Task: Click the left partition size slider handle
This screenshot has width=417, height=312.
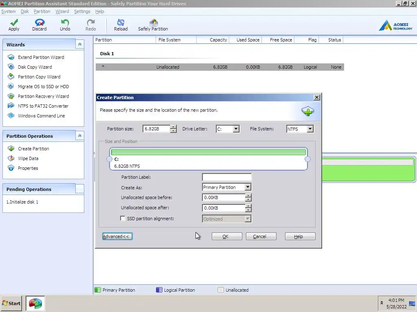Action: point(109,159)
